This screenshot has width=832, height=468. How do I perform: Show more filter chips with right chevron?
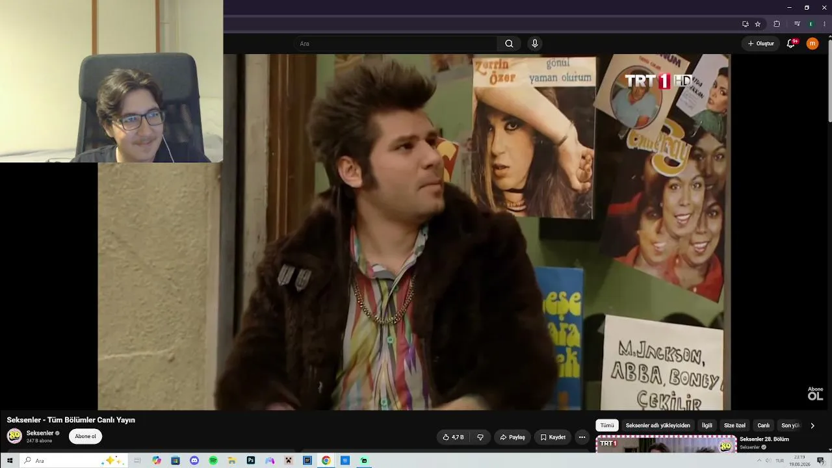812,426
